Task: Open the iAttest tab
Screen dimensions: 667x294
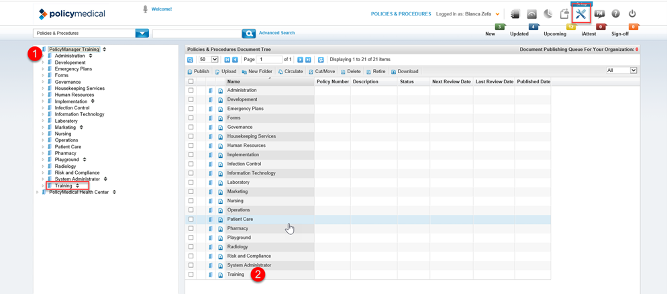Action: [x=588, y=34]
